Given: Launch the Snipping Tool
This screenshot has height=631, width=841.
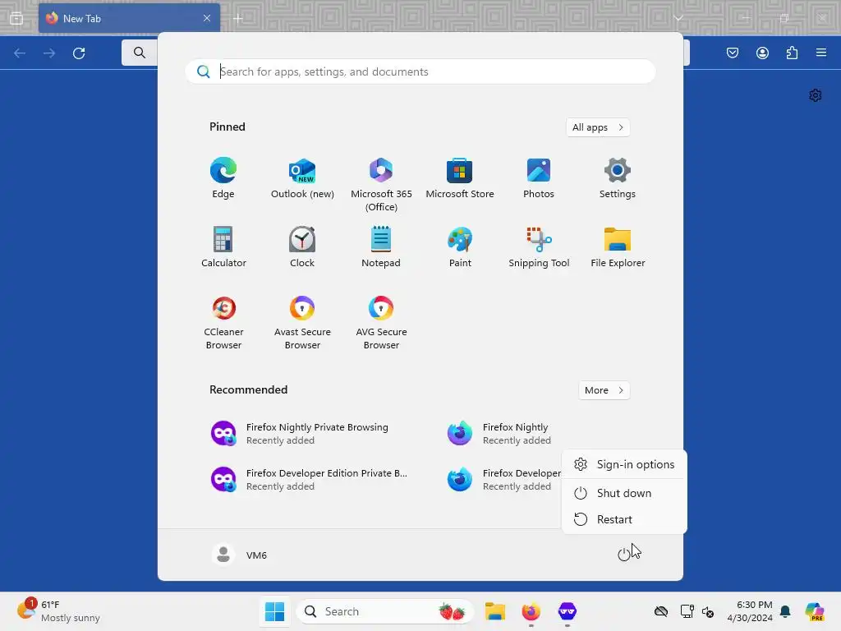Looking at the screenshot, I should pyautogui.click(x=539, y=246).
